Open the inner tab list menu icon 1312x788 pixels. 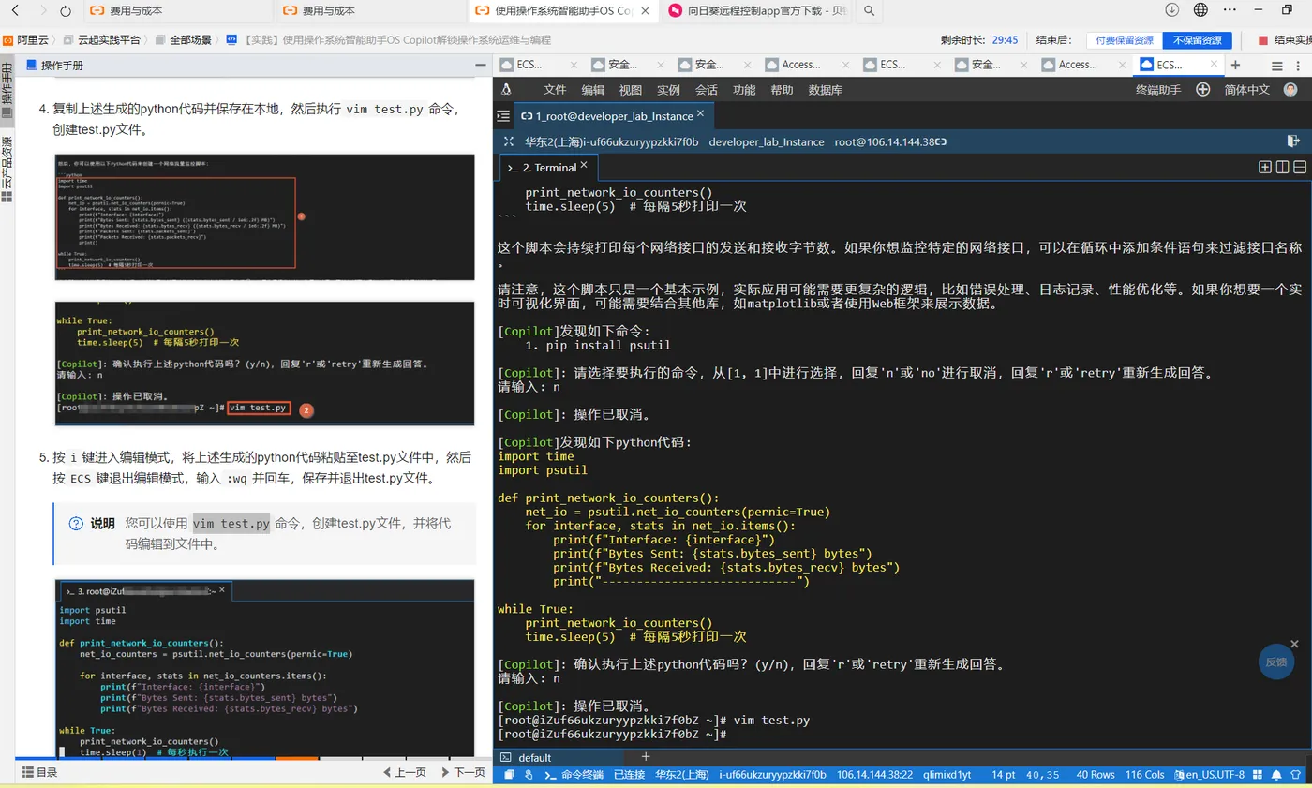(1275, 66)
